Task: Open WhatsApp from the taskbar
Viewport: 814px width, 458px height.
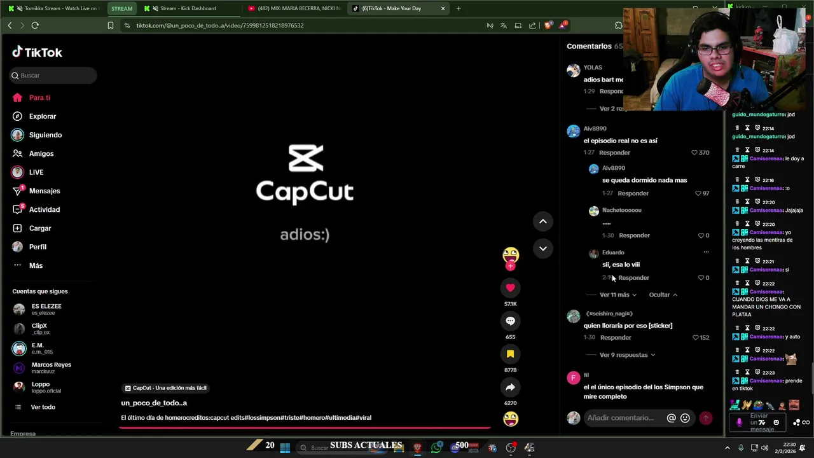Action: 436,448
